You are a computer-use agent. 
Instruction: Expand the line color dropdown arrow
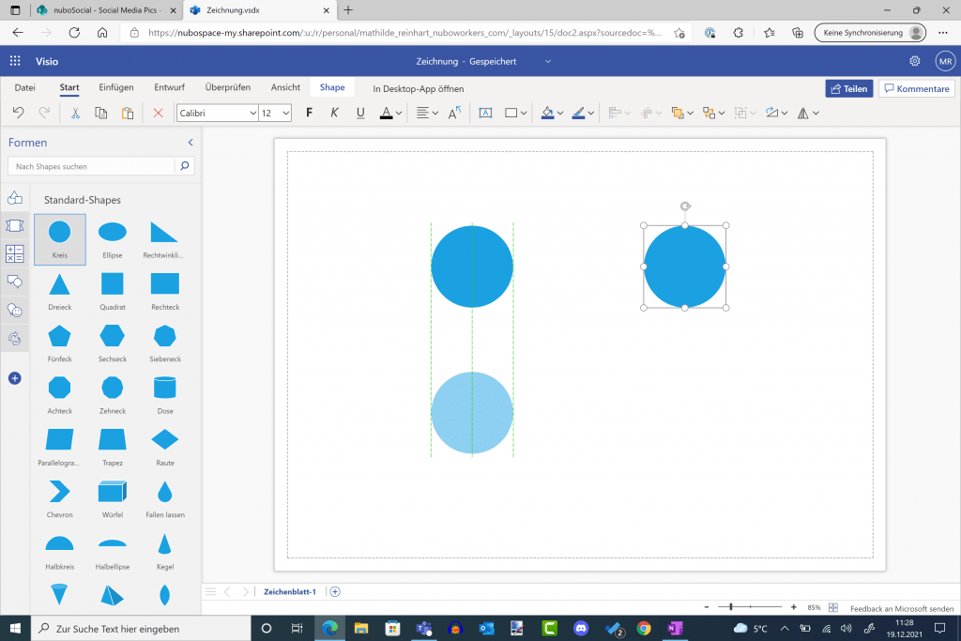click(591, 113)
